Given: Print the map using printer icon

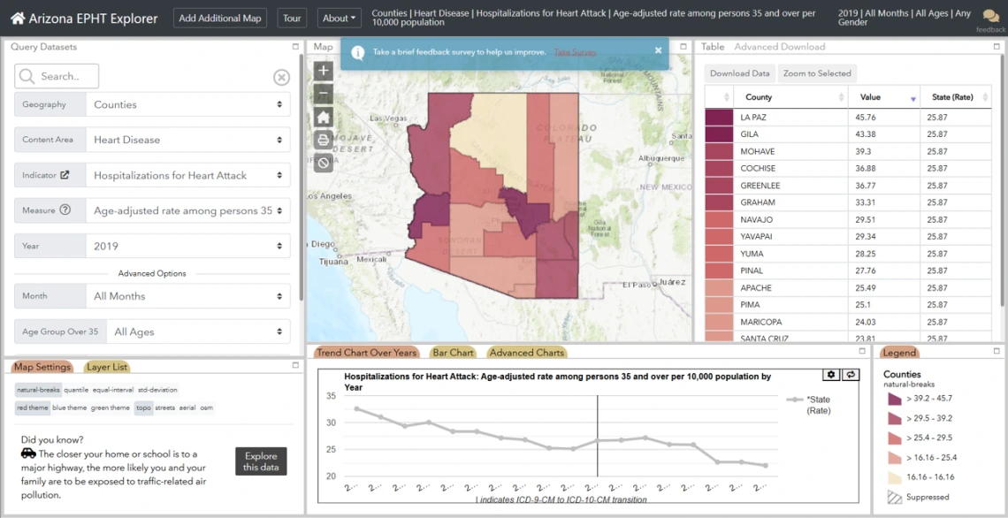Looking at the screenshot, I should [324, 140].
